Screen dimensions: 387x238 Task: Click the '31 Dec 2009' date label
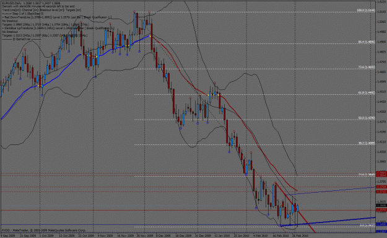[x=203, y=236]
